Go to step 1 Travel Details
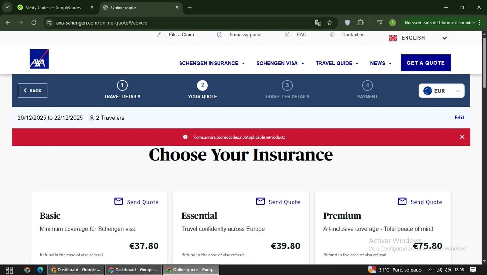 click(x=122, y=90)
